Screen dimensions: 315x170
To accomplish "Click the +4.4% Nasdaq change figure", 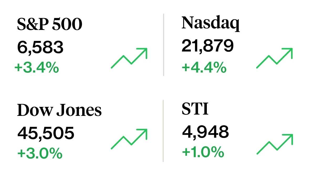I will click(x=204, y=68).
